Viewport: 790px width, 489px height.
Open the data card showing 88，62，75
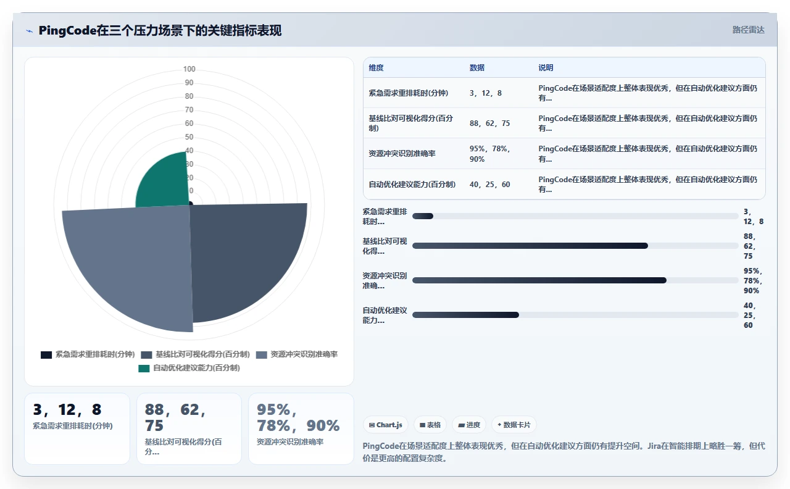coord(189,428)
